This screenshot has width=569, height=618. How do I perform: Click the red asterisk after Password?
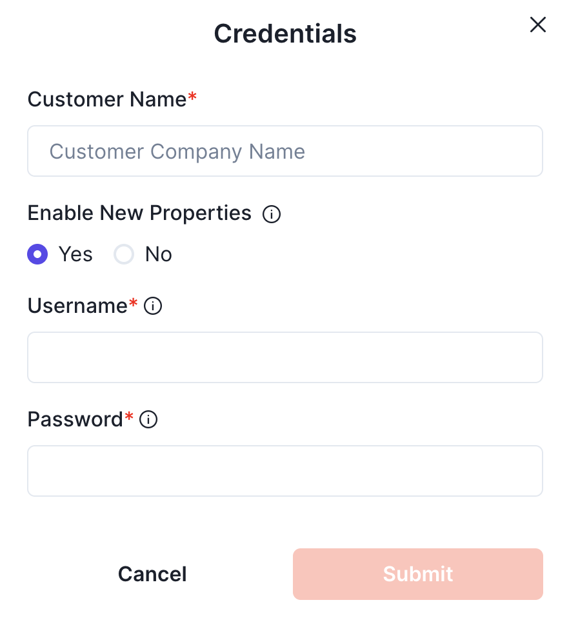(x=129, y=418)
